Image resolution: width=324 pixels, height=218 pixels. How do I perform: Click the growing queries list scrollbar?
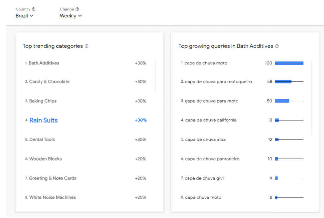click(x=312, y=97)
